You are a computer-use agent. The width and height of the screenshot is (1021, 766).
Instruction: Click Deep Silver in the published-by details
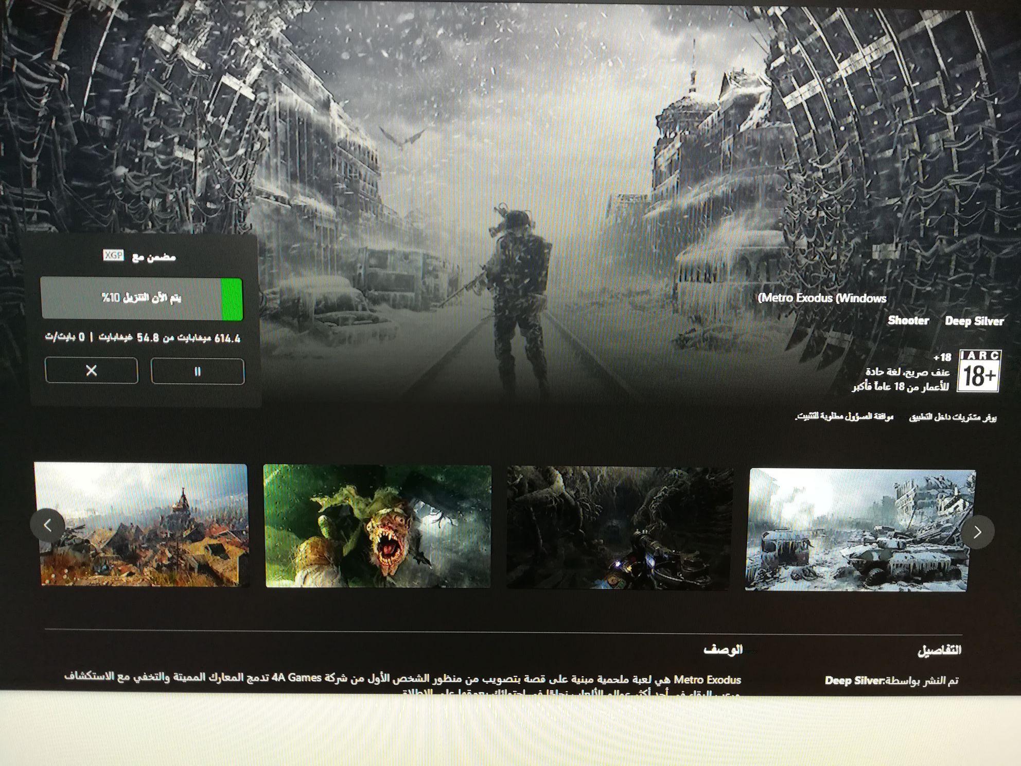click(854, 681)
